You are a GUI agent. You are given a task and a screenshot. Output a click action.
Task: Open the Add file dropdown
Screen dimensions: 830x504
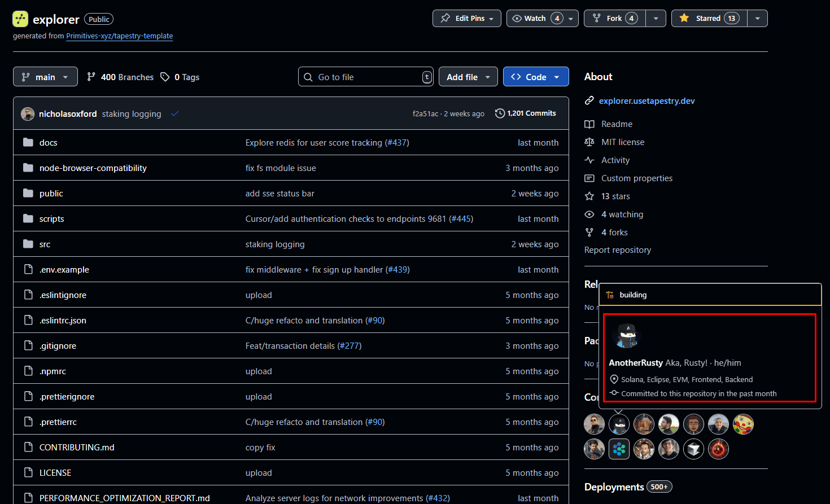tap(468, 76)
